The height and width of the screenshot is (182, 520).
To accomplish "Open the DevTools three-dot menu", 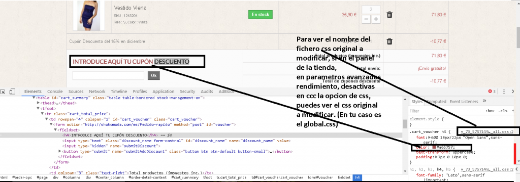I will tap(504, 92).
